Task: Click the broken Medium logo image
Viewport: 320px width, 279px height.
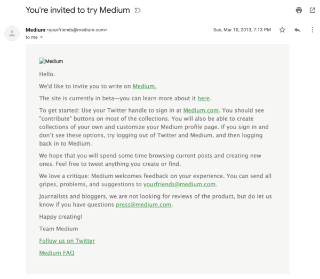Action: click(51, 61)
